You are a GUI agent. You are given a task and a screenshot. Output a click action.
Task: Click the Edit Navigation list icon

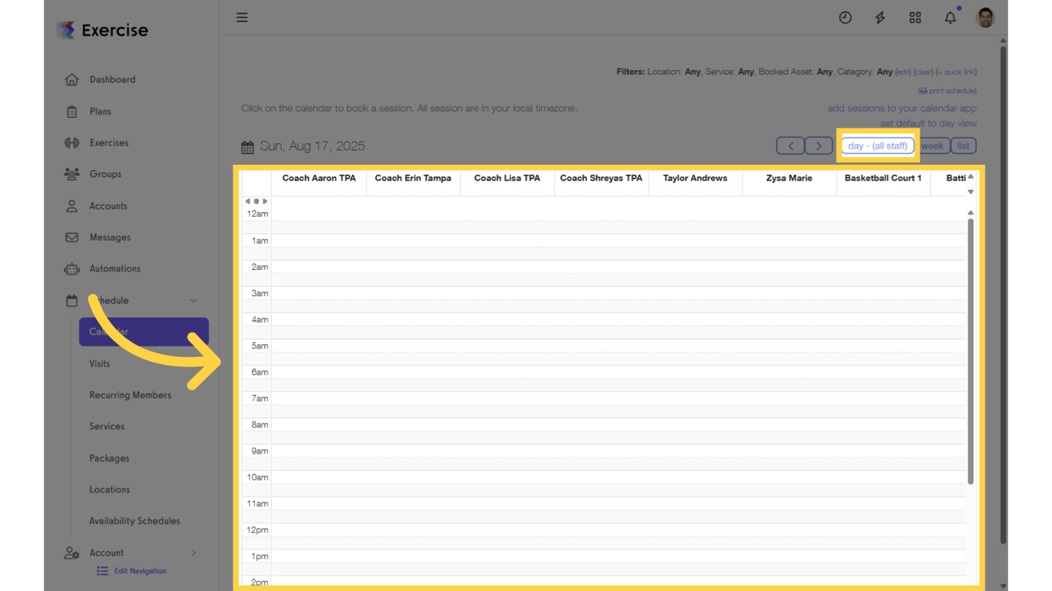(x=102, y=571)
